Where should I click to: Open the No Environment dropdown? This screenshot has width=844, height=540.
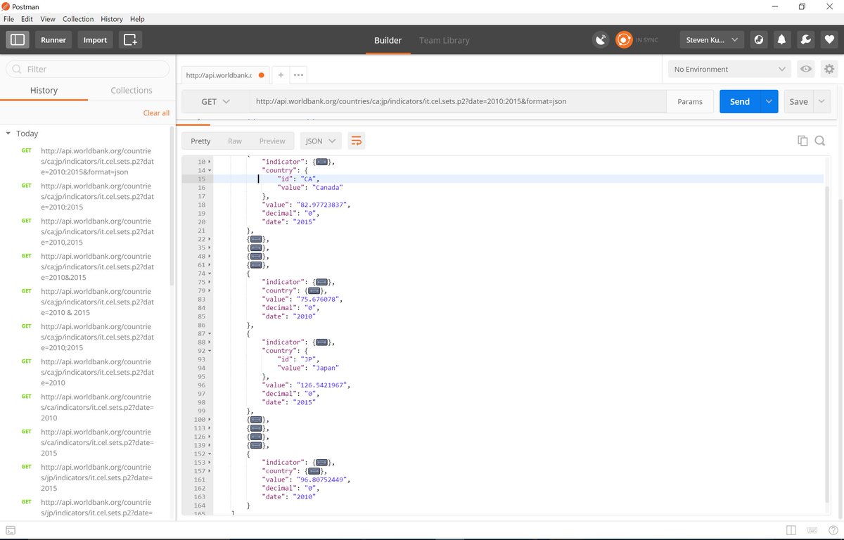point(729,69)
